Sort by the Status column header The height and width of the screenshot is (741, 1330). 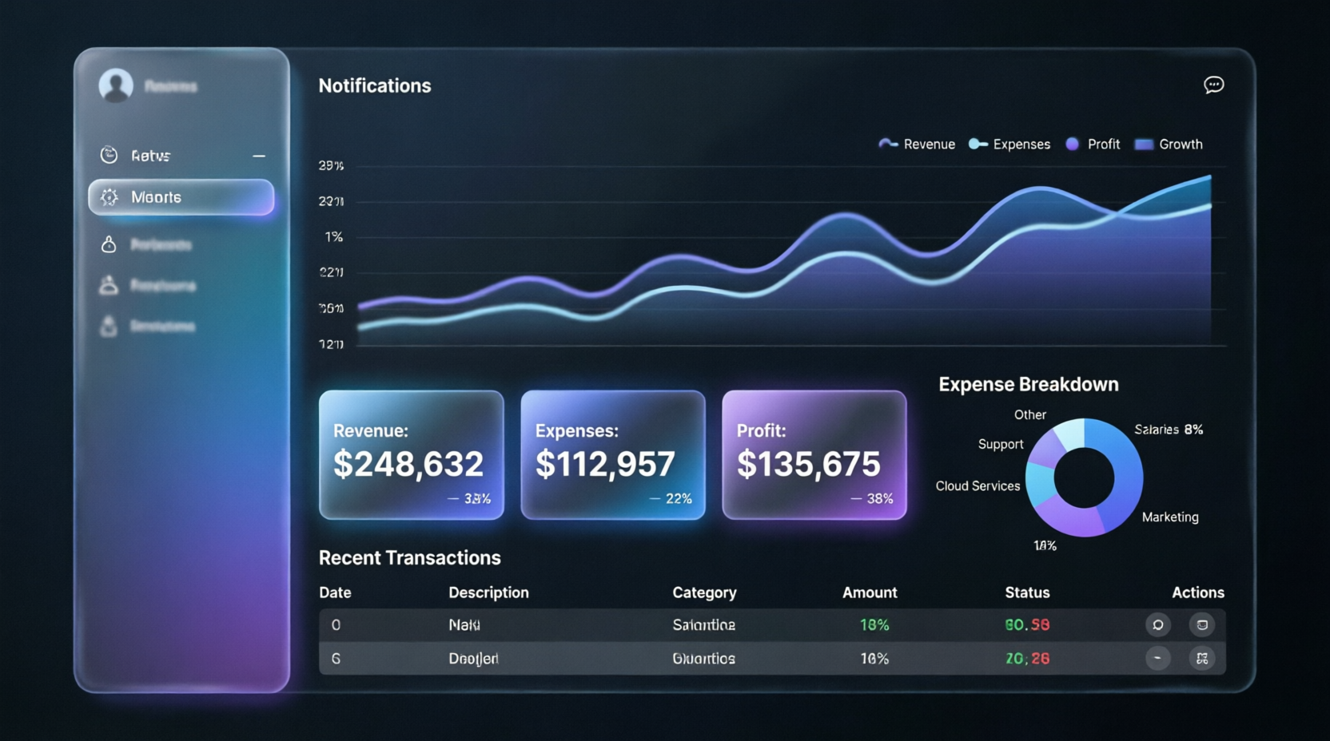click(1027, 592)
